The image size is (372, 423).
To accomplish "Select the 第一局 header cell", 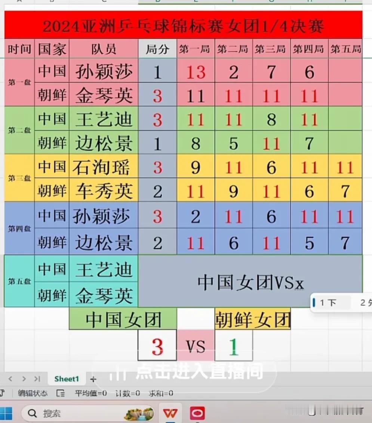I will 196,49.
